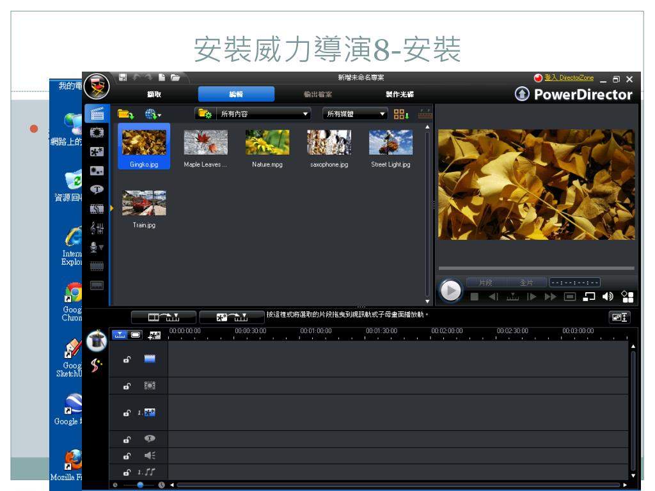Expand the 所有內容 library dropdown

[264, 114]
